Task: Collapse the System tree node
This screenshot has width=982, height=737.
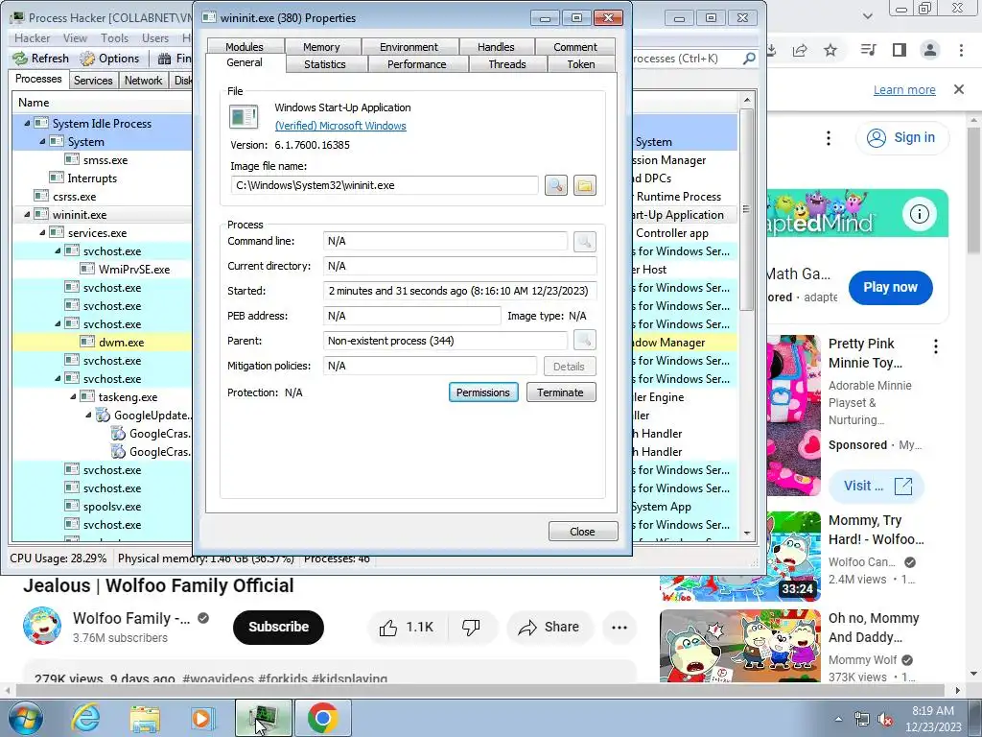Action: point(42,142)
